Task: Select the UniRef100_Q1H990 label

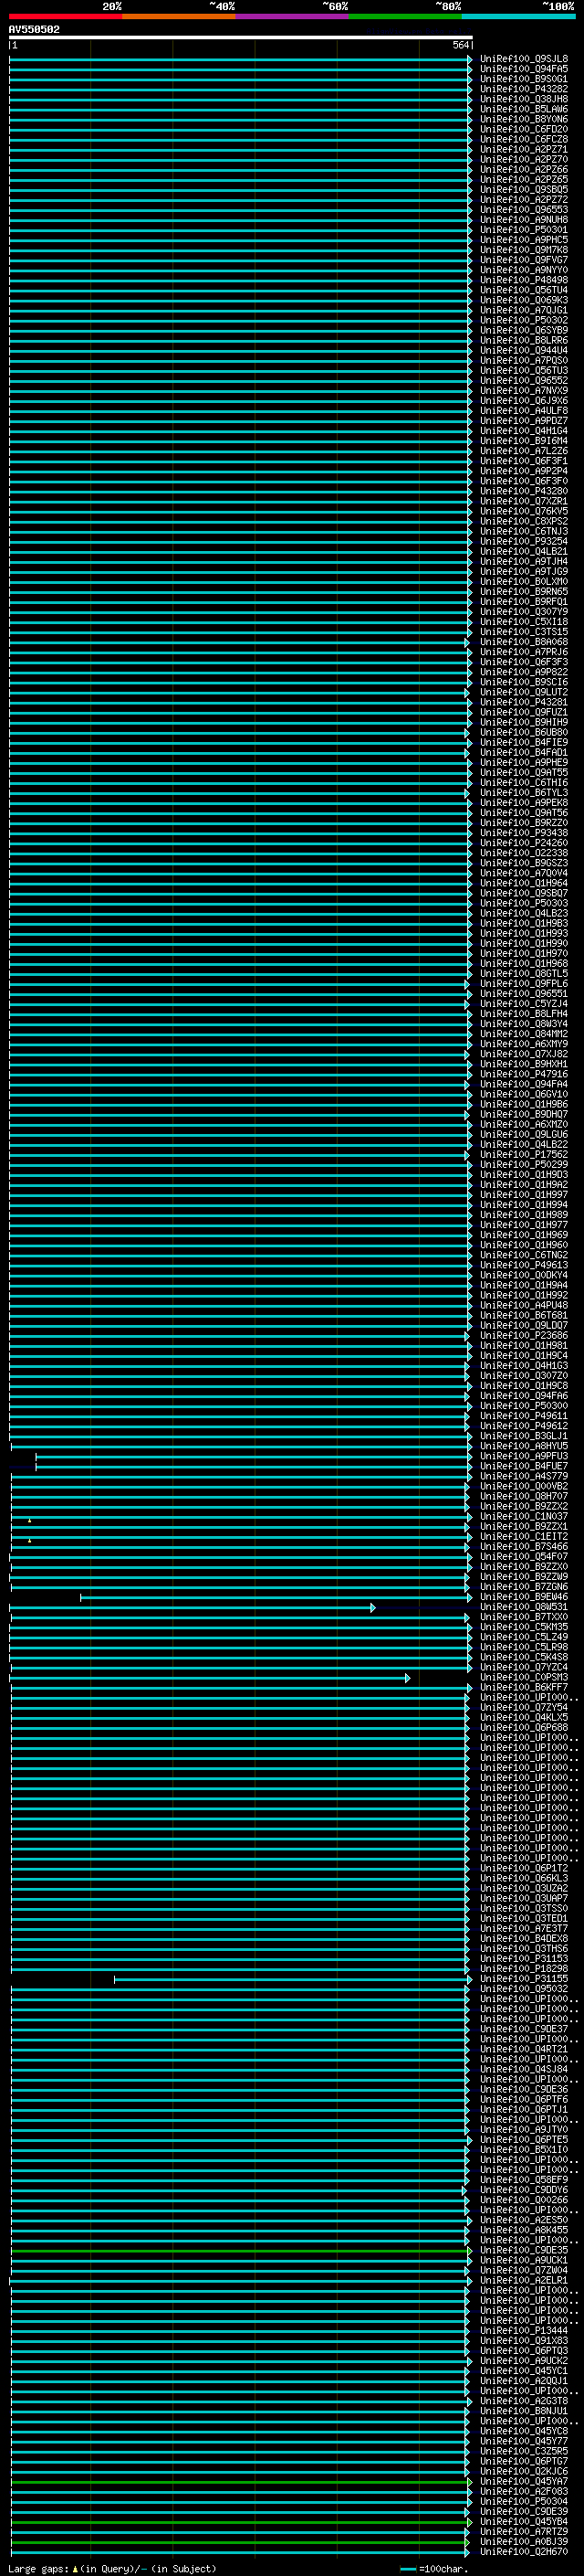Action: pyautogui.click(x=524, y=943)
